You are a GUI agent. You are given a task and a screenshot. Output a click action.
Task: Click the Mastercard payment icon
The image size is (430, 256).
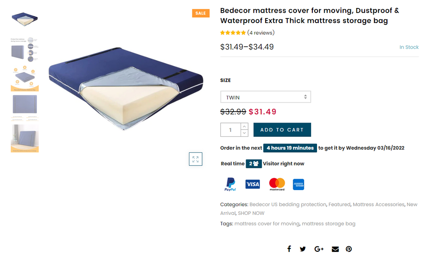(x=277, y=184)
